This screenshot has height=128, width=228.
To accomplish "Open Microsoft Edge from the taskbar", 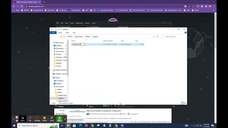I will [x=80, y=126].
